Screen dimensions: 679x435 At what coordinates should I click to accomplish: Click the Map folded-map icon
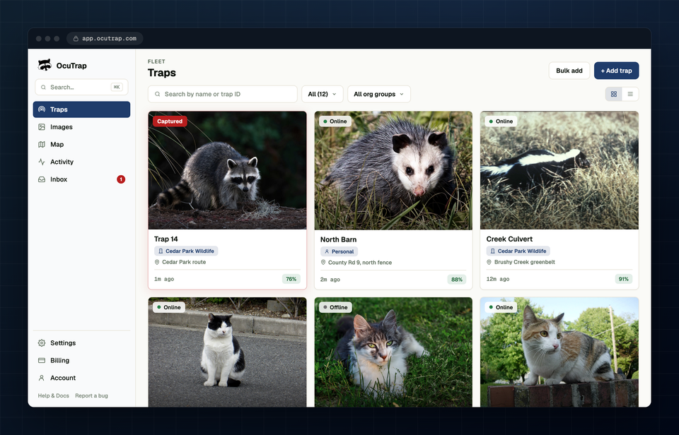[x=42, y=145]
